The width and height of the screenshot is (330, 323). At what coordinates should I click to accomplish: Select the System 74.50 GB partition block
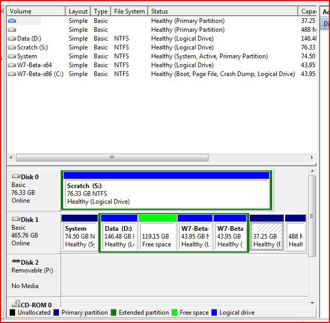coord(80,233)
